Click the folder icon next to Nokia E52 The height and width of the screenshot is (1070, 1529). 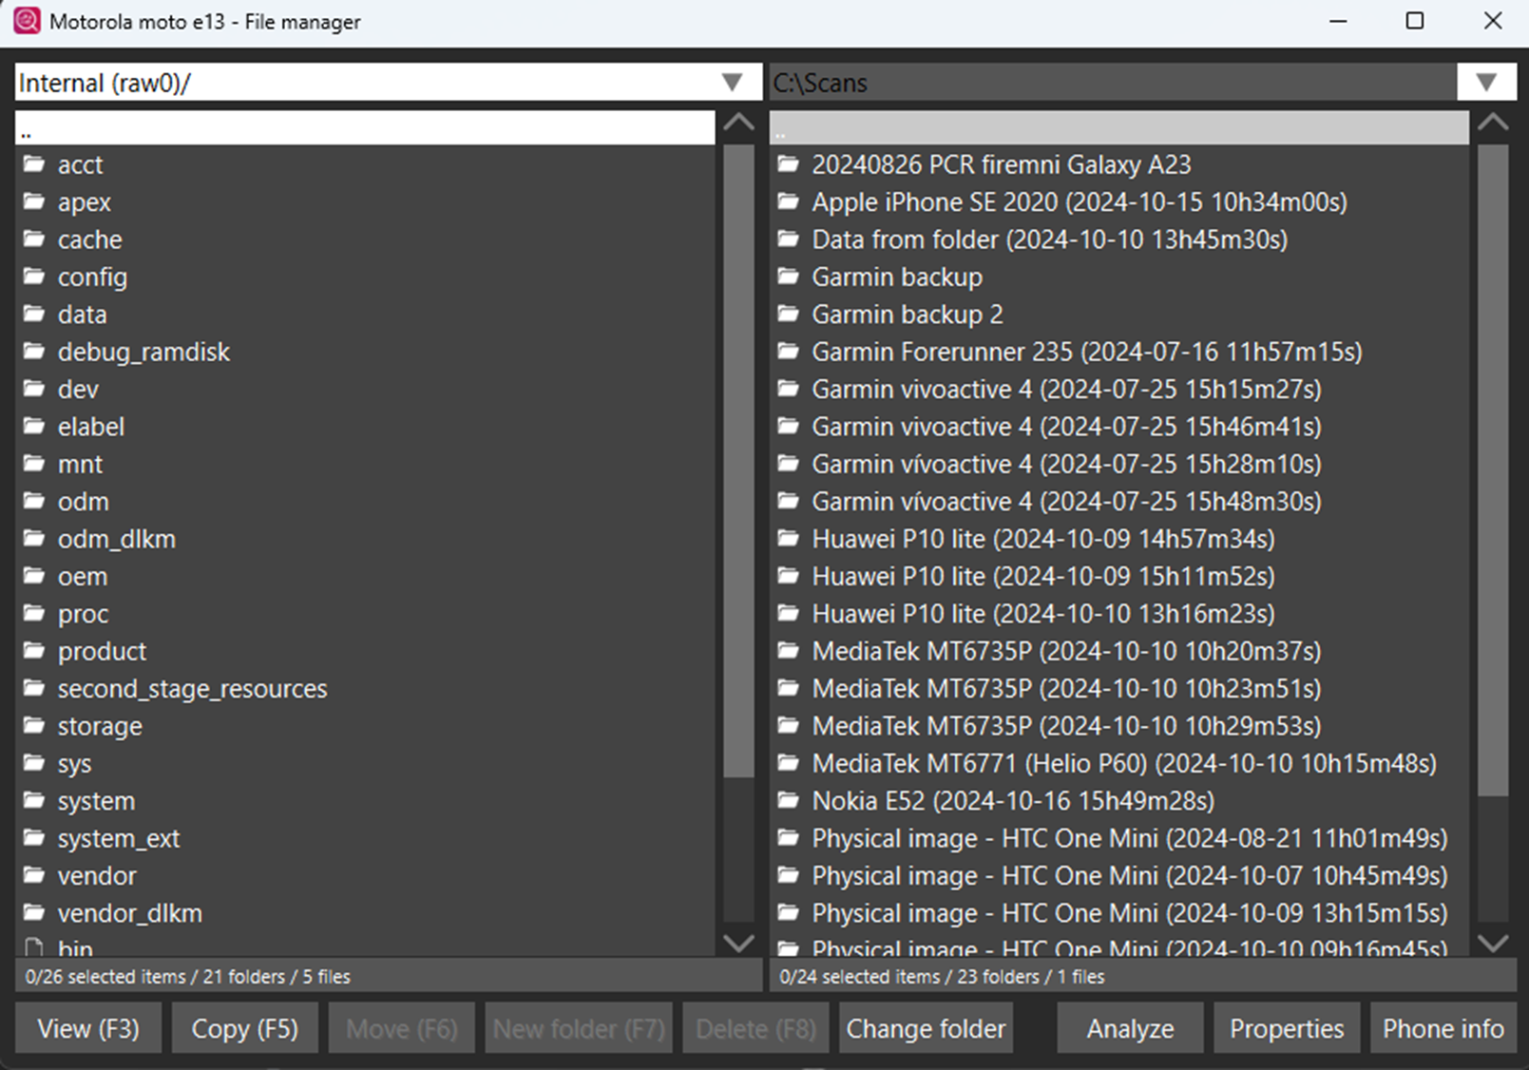788,801
